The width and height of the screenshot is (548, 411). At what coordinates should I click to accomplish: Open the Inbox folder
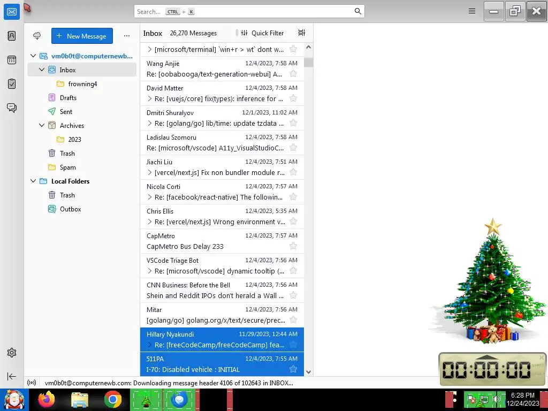click(82, 70)
